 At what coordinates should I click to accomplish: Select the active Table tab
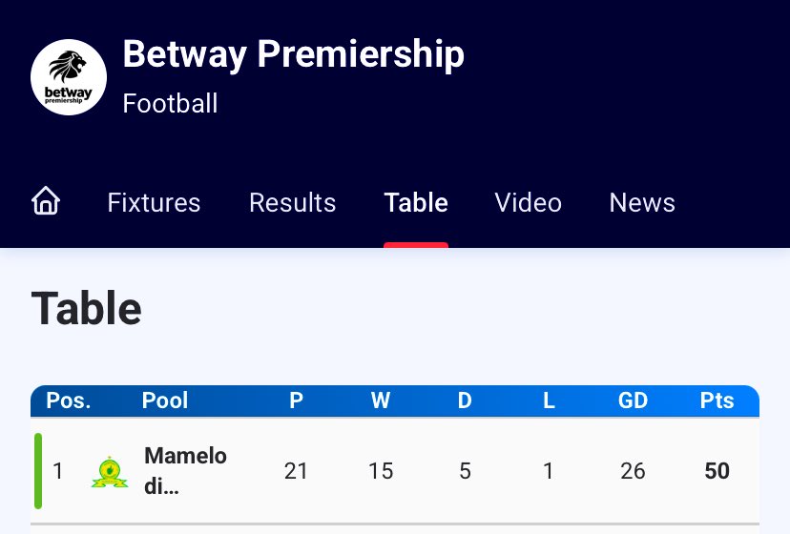click(x=416, y=202)
